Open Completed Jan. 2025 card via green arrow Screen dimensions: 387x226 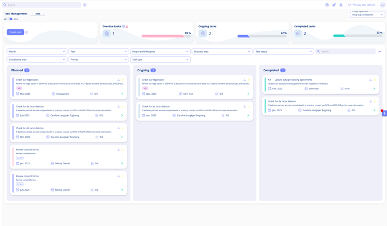374,110
